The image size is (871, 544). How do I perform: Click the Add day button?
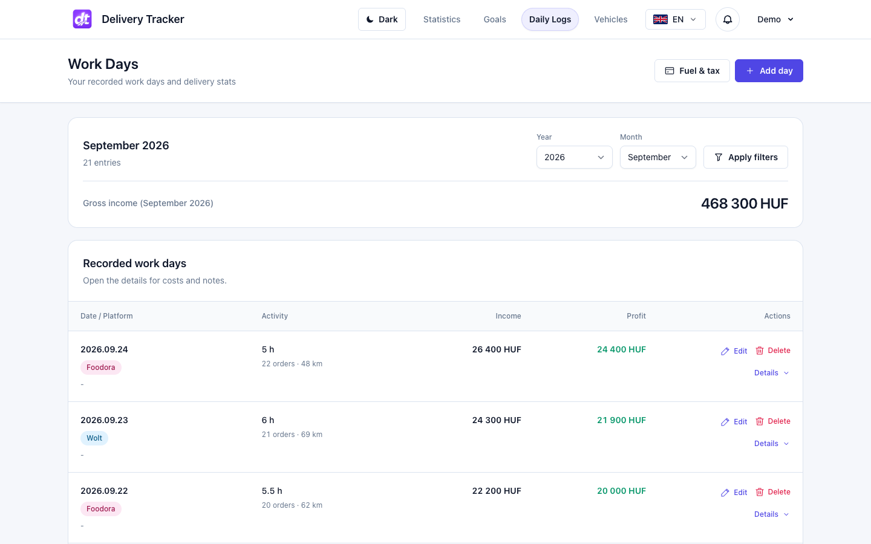point(769,71)
